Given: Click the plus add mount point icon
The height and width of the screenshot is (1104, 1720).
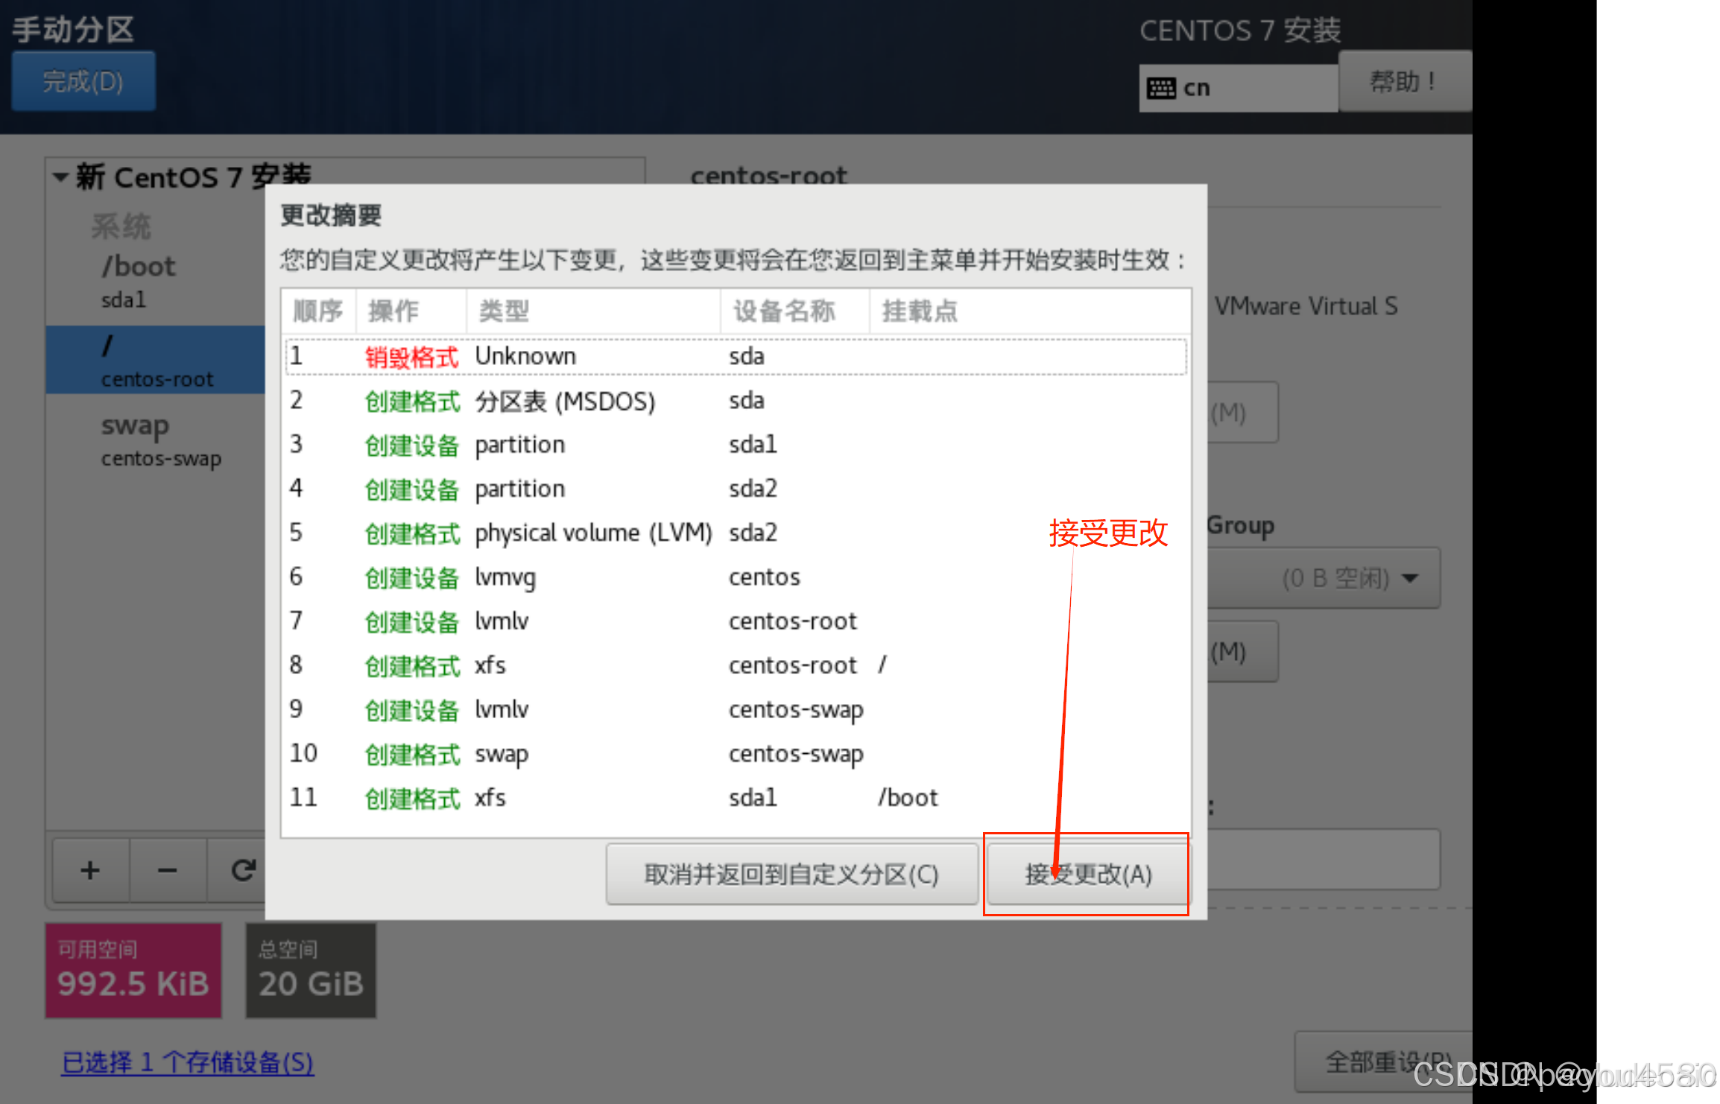Looking at the screenshot, I should [90, 870].
